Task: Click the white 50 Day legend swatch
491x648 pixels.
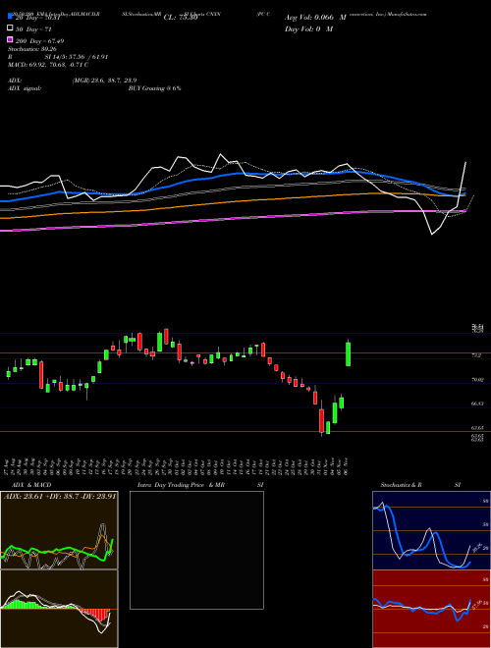Action: [10, 28]
